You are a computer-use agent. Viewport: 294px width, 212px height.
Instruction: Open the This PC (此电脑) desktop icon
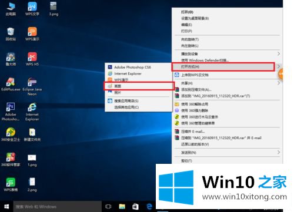point(11,9)
